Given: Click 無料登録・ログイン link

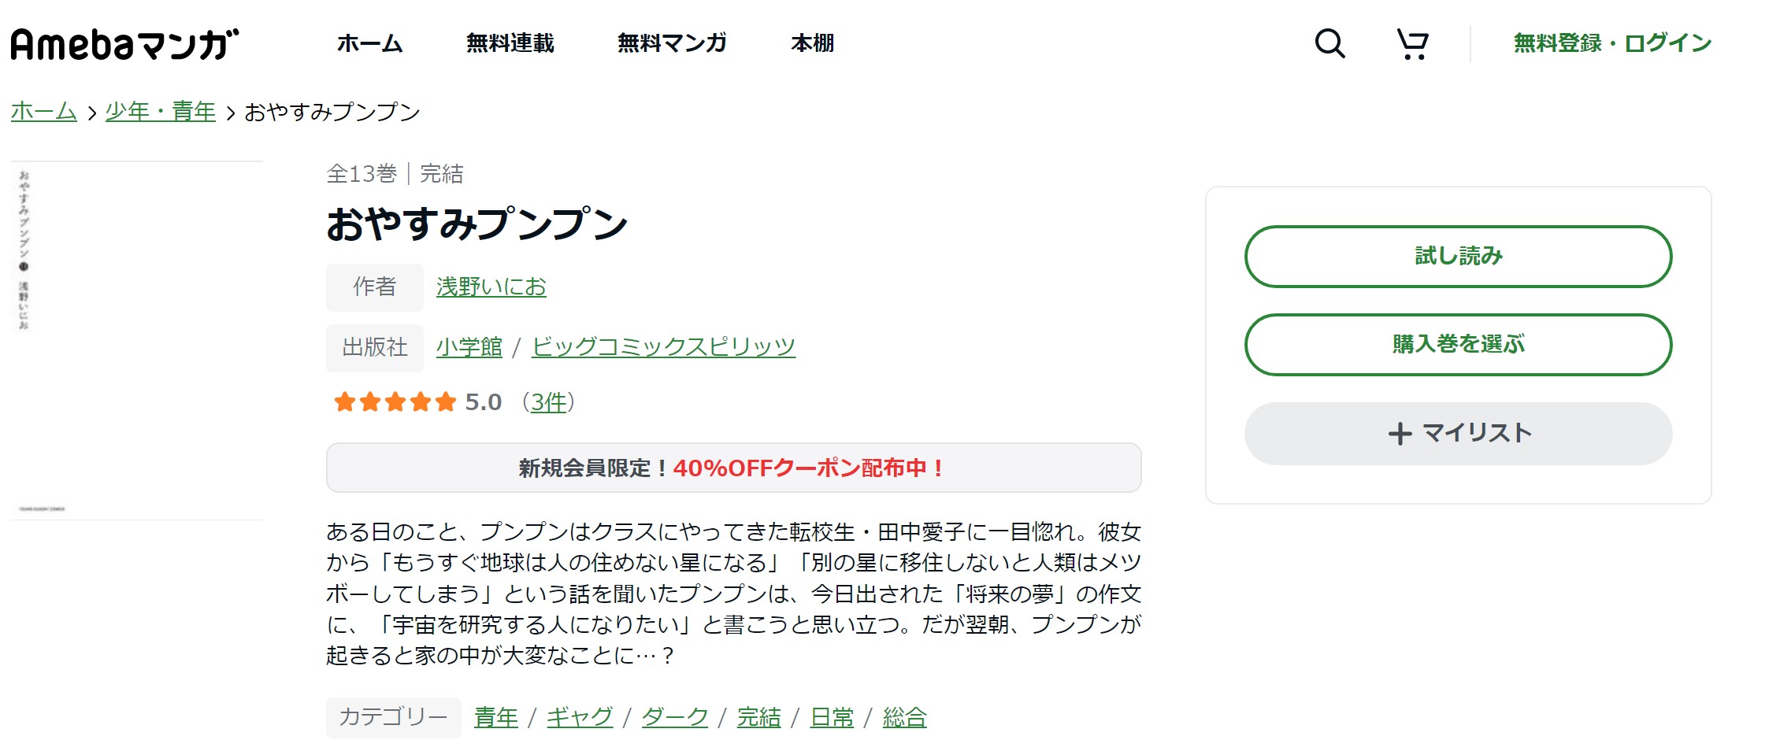Looking at the screenshot, I should click(x=1612, y=43).
